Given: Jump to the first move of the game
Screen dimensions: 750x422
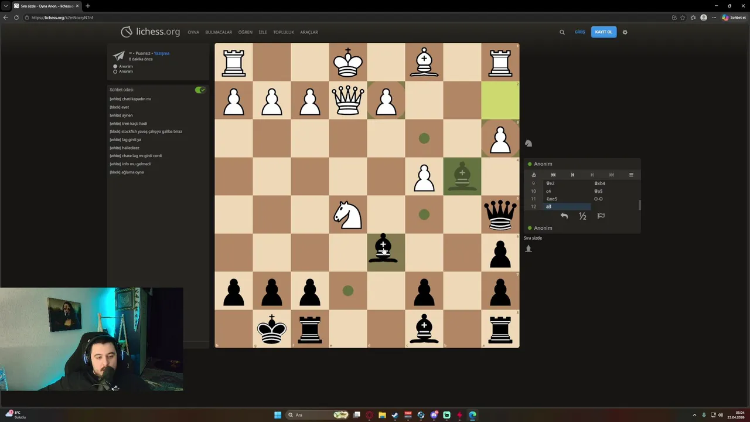Looking at the screenshot, I should 553,175.
